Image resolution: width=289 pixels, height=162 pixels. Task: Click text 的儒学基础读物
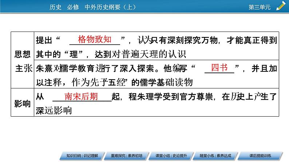click(162, 82)
